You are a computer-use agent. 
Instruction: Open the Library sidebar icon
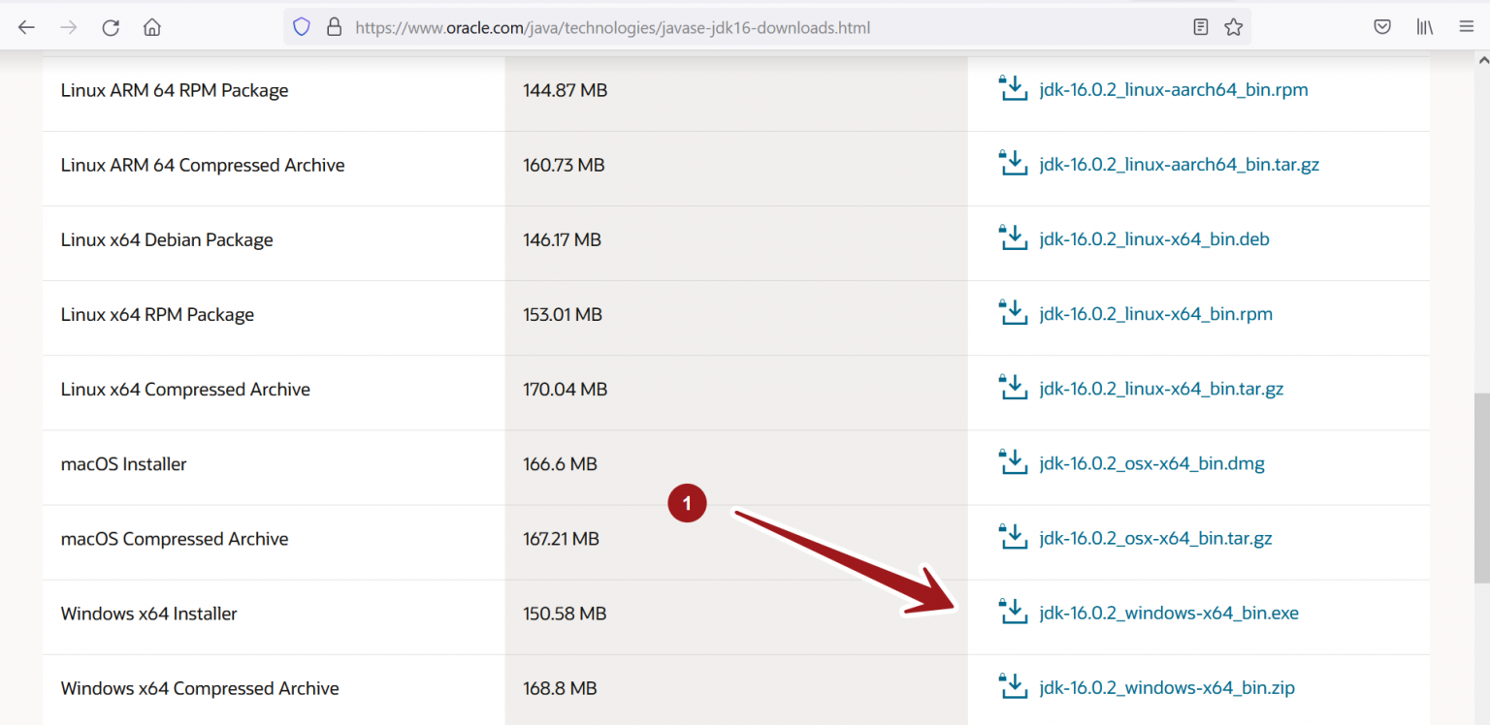(x=1424, y=27)
